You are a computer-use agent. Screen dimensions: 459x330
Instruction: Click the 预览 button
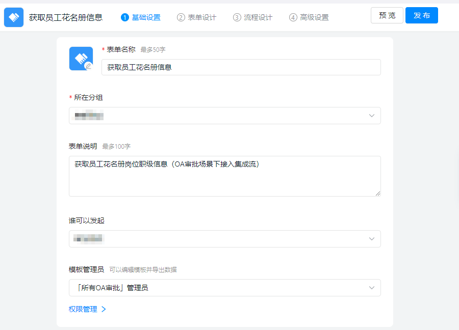point(387,15)
